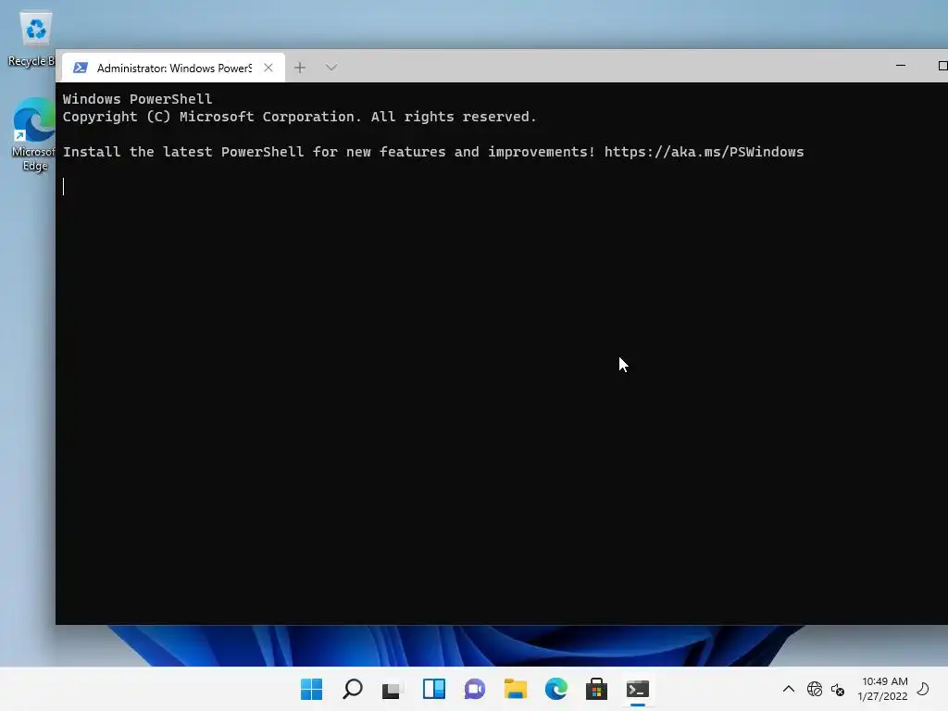Close the PowerShell tab
948x711 pixels.
tap(268, 68)
